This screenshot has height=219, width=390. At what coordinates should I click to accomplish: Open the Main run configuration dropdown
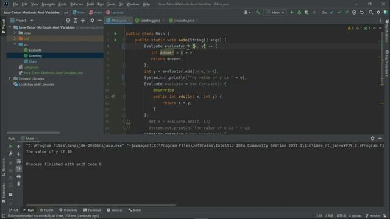click(275, 12)
